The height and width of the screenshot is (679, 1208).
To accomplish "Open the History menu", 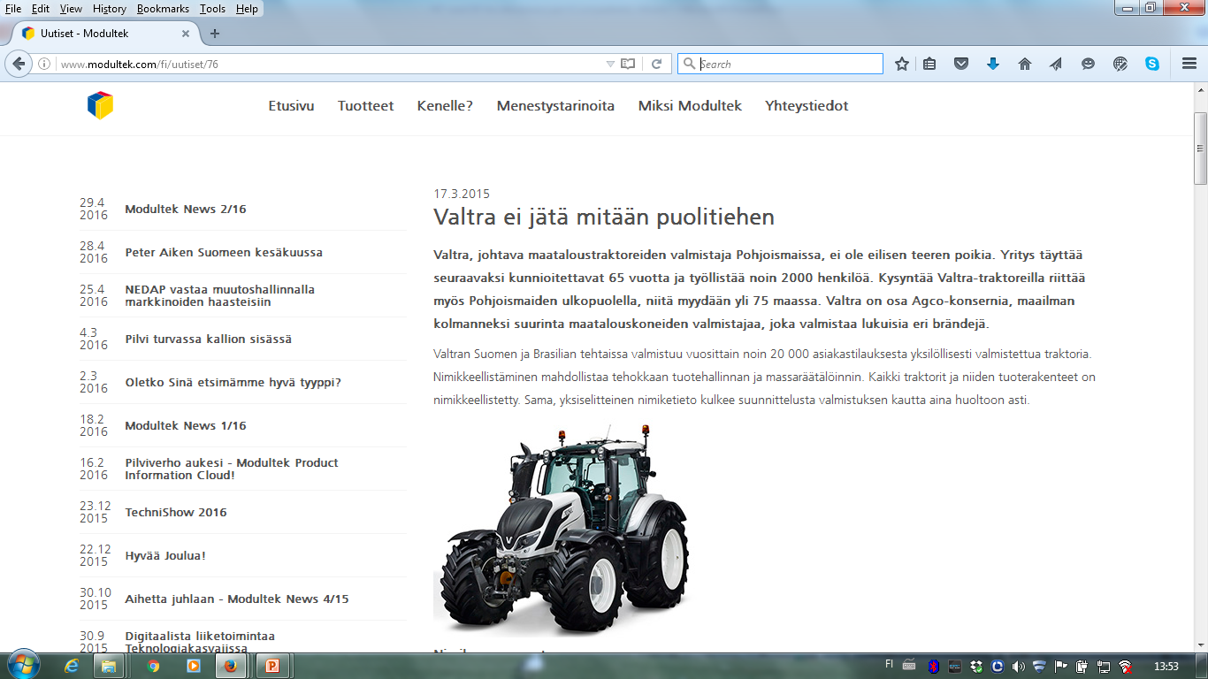I will tap(110, 9).
